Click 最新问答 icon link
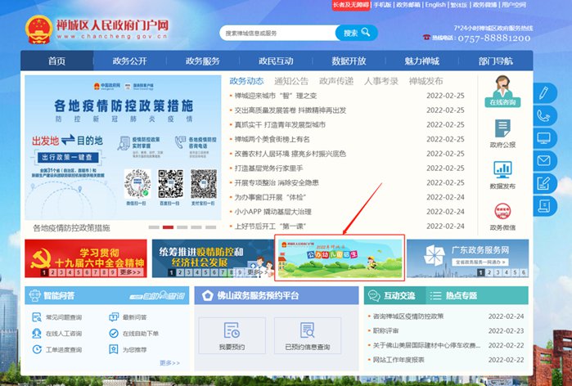 pos(128,317)
